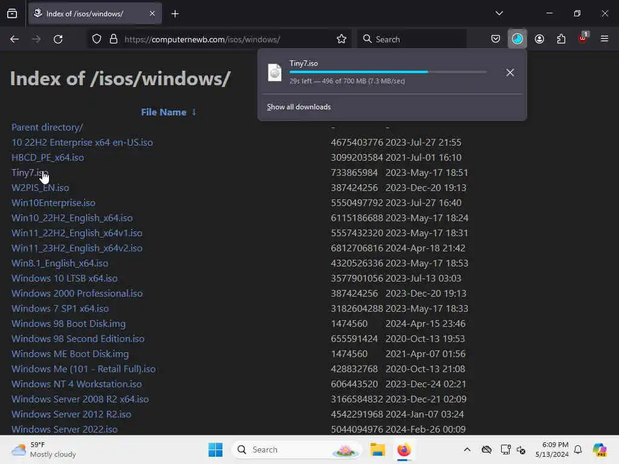Bookmark this page with star icon
619x464 pixels.
(x=342, y=39)
